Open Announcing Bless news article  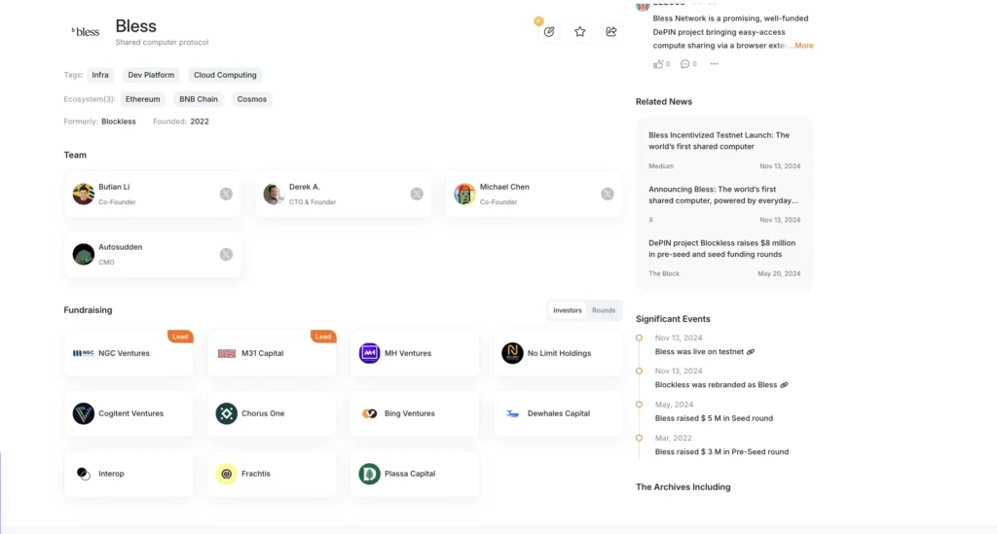pos(724,195)
